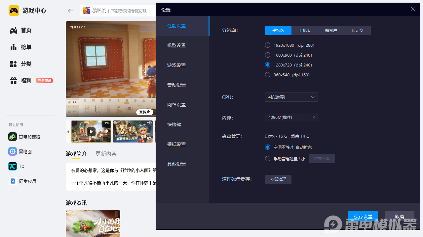Image resolution: width=423 pixels, height=237 pixels.
Task: Launch 雷电加速器 from recent apps
Action: 24,137
